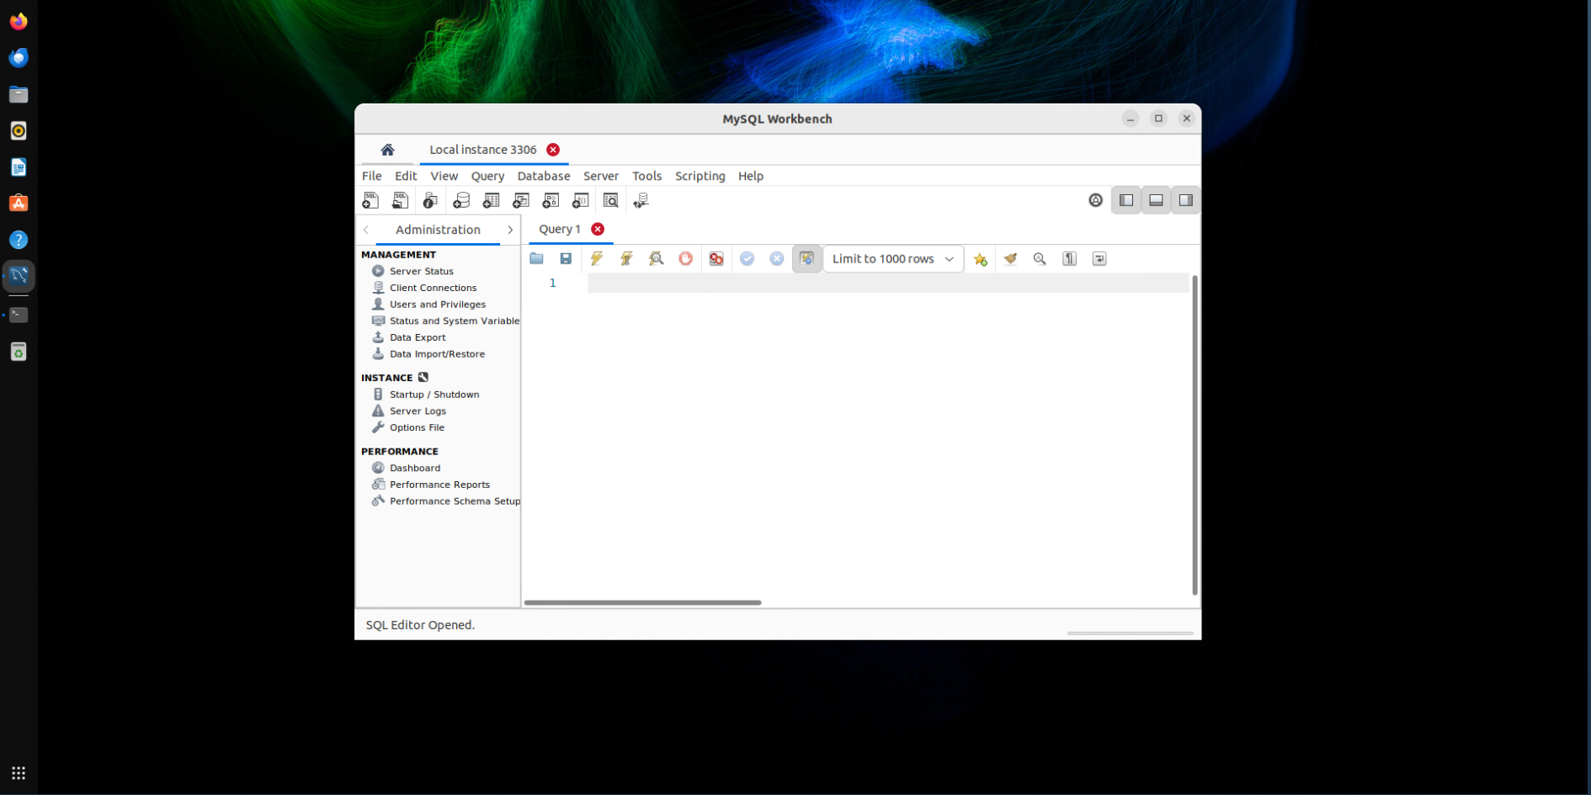Go to Workbench home tab
This screenshot has height=795, width=1591.
pos(387,150)
